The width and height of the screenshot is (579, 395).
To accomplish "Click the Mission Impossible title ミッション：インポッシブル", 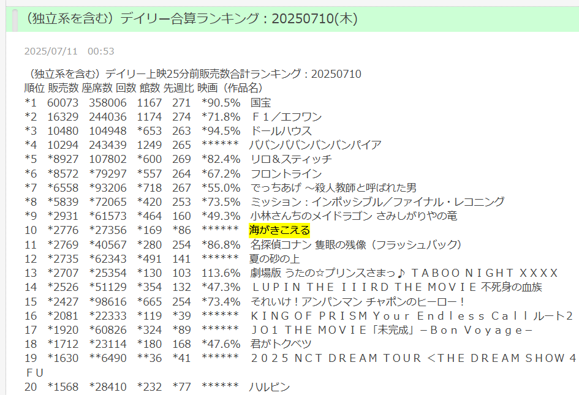I will pos(377,202).
